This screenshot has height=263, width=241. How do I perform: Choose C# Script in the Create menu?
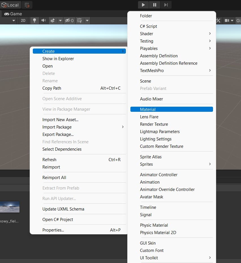(149, 26)
